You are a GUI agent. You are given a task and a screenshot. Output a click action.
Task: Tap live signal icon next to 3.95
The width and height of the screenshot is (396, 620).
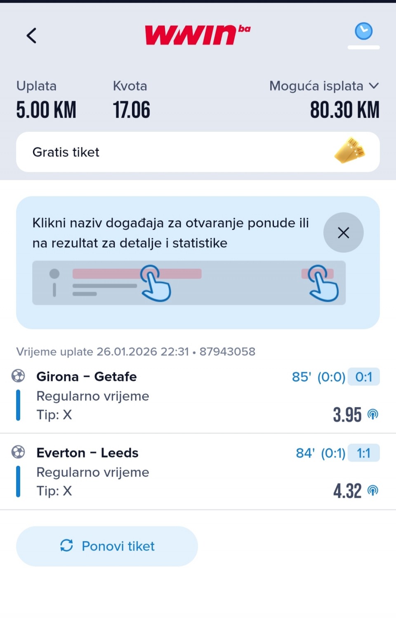click(373, 414)
